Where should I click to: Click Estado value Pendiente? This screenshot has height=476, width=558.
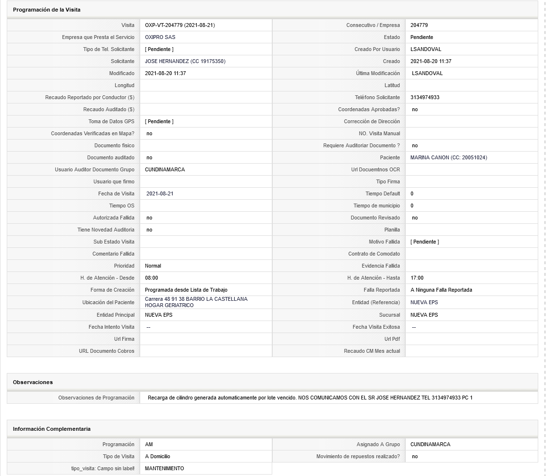pos(421,37)
